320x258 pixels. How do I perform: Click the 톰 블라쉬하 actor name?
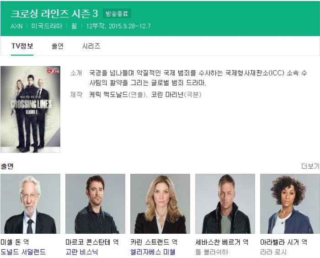pos(212,252)
